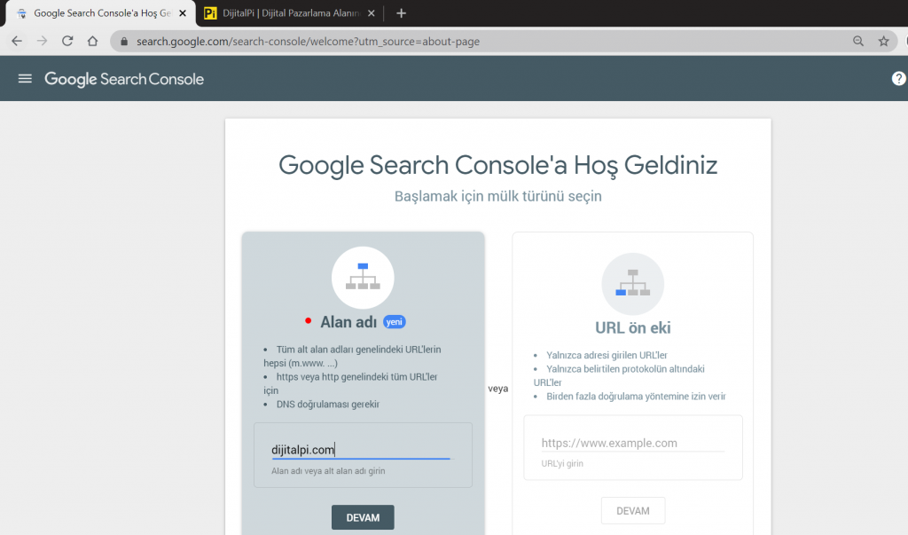The width and height of the screenshot is (908, 535).
Task: Click the 'Alan adı veya alt alan adı girin' hint
Action: [x=328, y=470]
